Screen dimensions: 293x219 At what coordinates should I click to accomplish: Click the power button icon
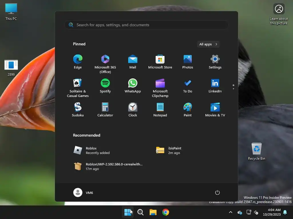click(x=217, y=192)
